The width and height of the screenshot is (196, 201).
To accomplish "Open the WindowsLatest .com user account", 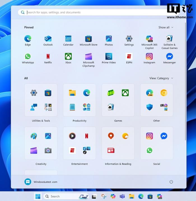I will (x=41, y=182).
